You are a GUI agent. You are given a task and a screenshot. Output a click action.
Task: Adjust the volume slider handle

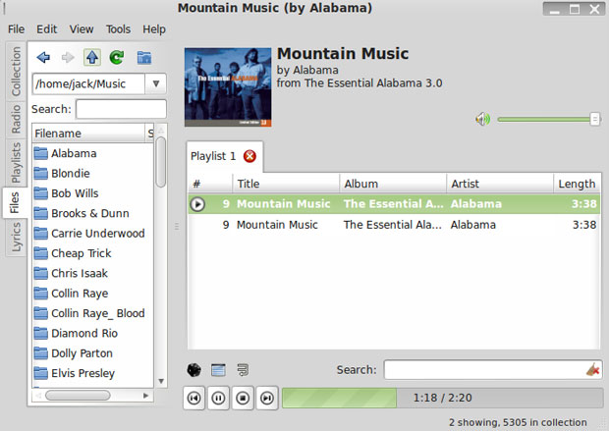[x=594, y=119]
